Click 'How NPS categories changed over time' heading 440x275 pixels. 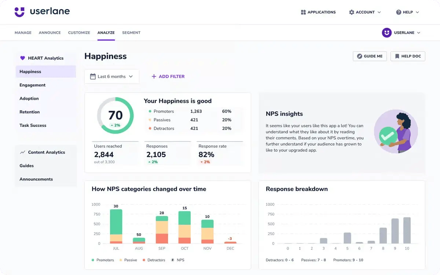pos(149,189)
